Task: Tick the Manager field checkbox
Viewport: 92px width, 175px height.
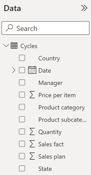Action: point(22,82)
